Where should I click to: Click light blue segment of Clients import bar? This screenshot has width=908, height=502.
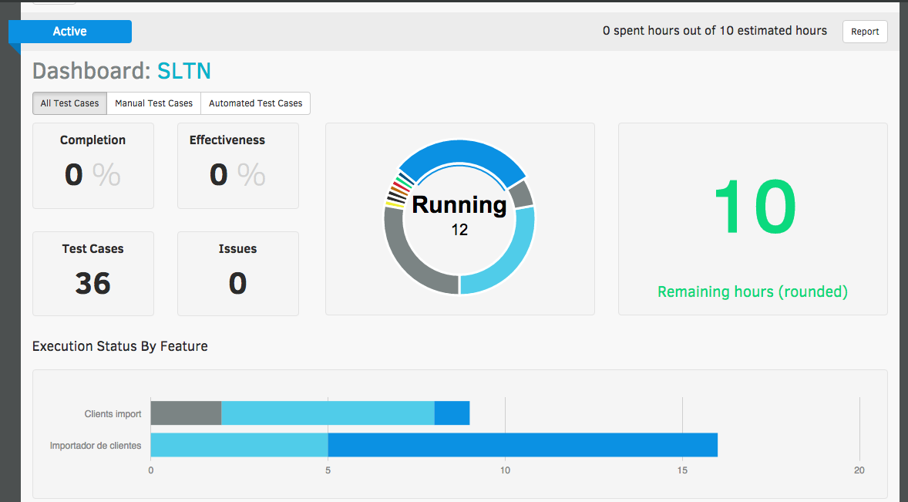[x=328, y=413]
